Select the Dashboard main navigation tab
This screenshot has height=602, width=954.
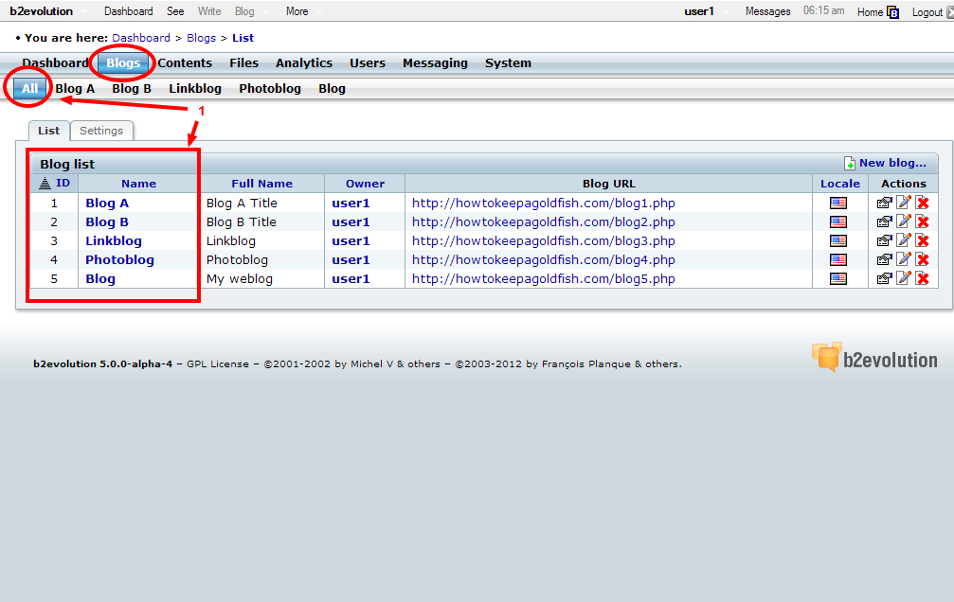55,63
